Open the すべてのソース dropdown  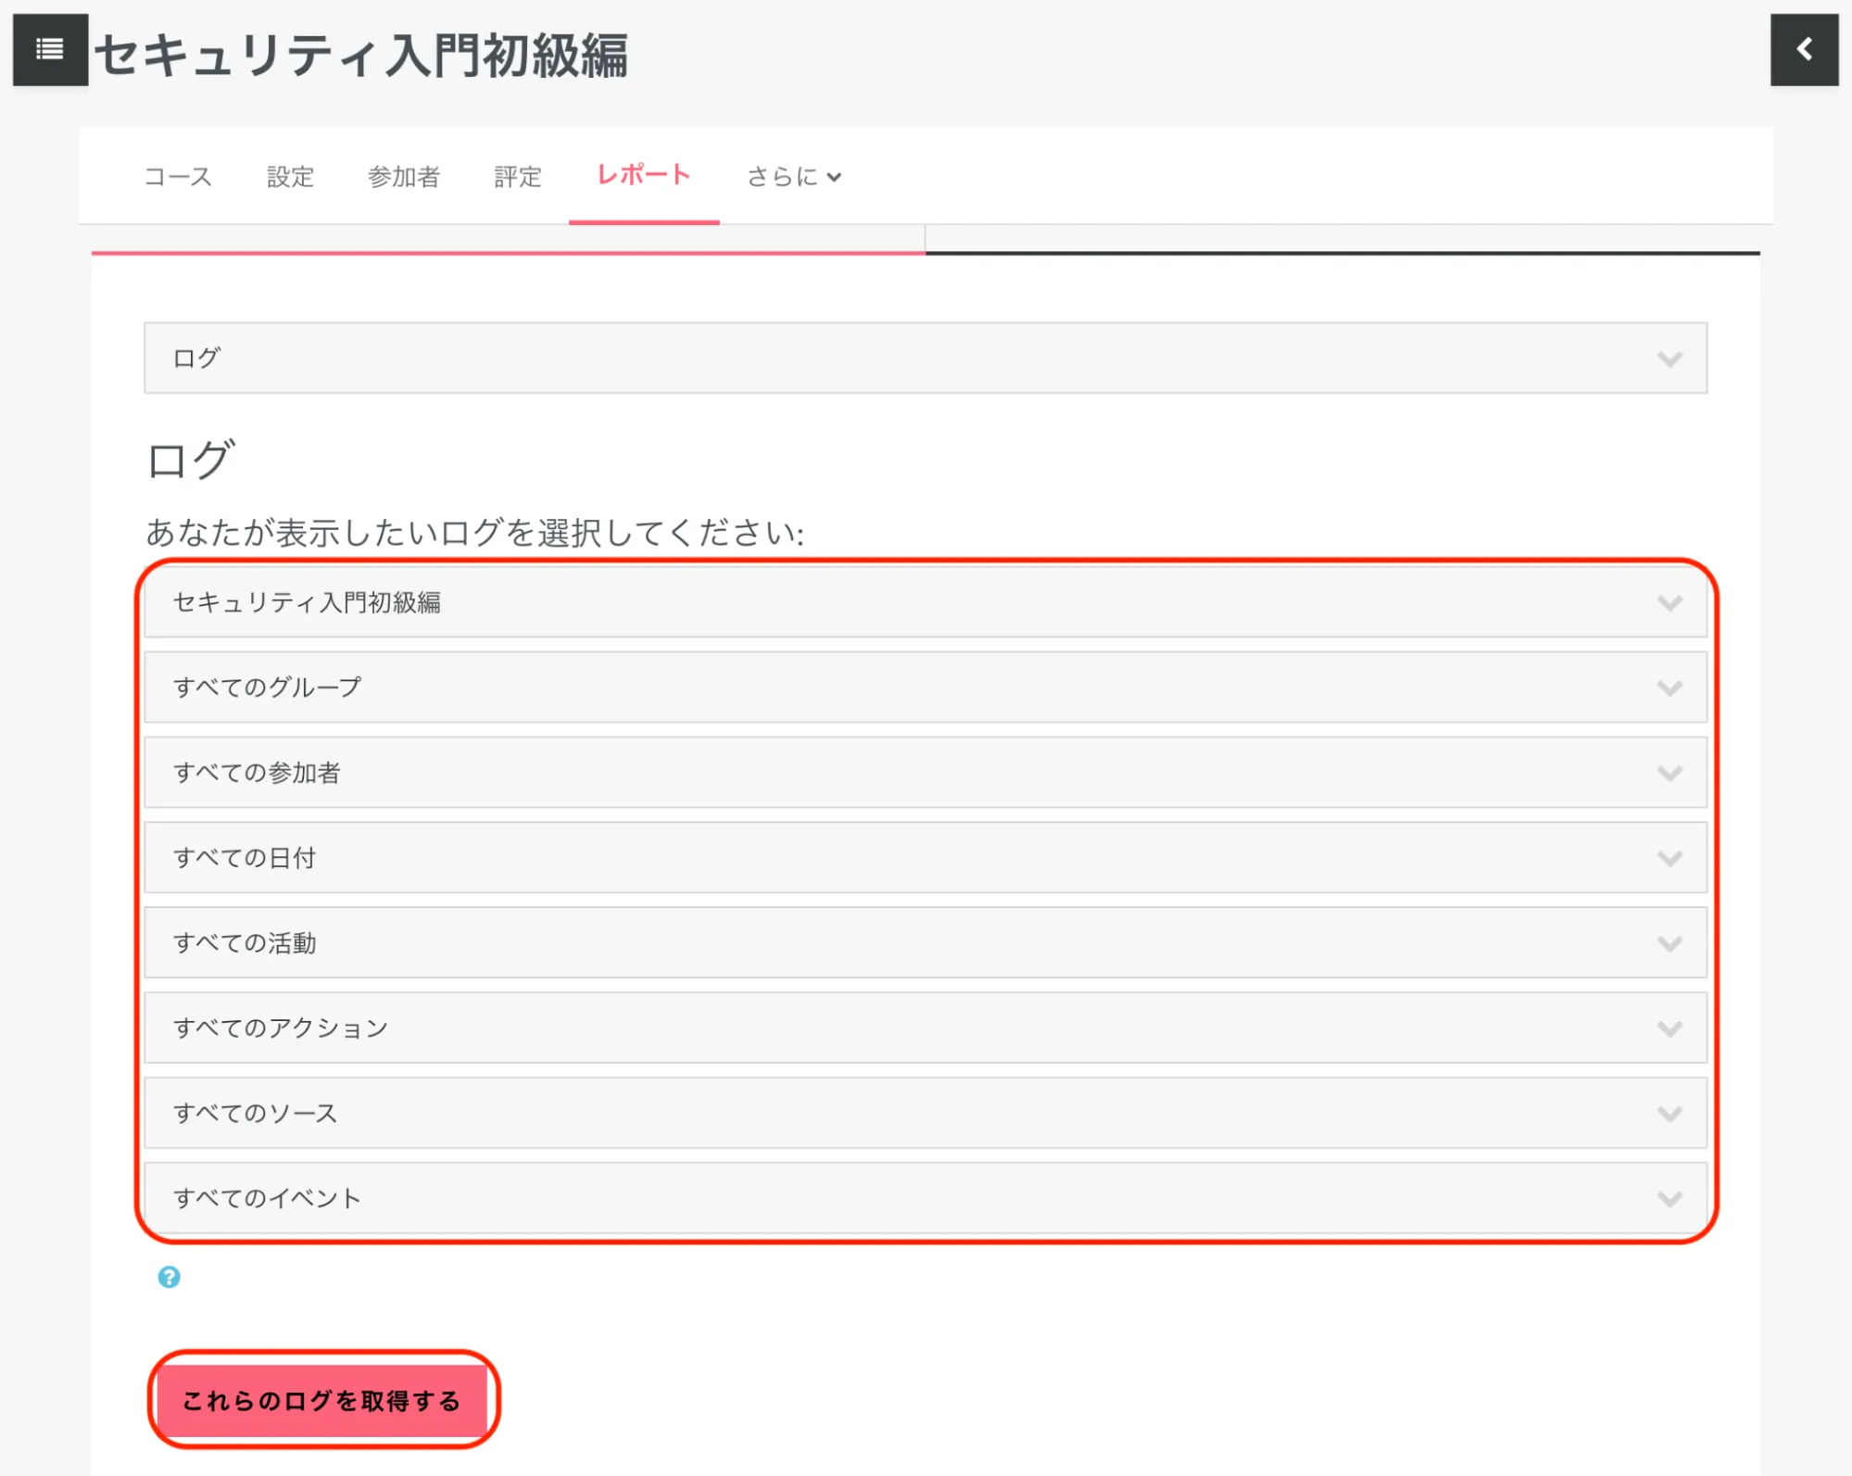click(925, 1113)
